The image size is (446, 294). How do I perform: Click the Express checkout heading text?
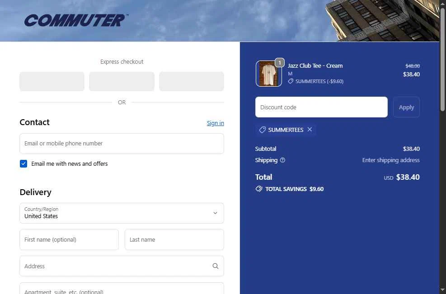[x=122, y=62]
